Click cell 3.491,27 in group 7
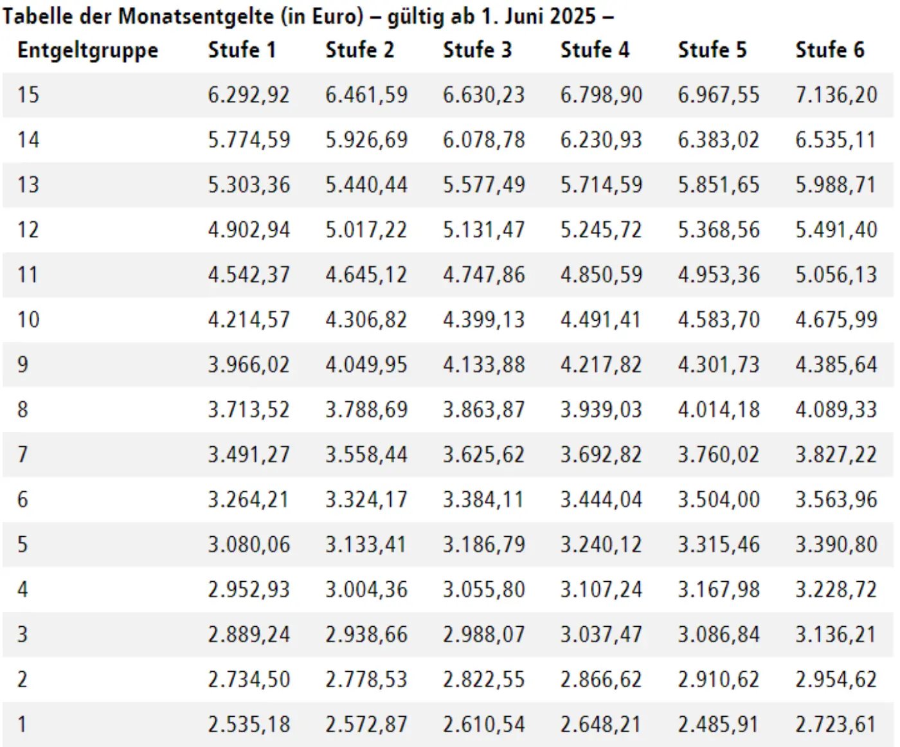This screenshot has width=900, height=747. [249, 455]
